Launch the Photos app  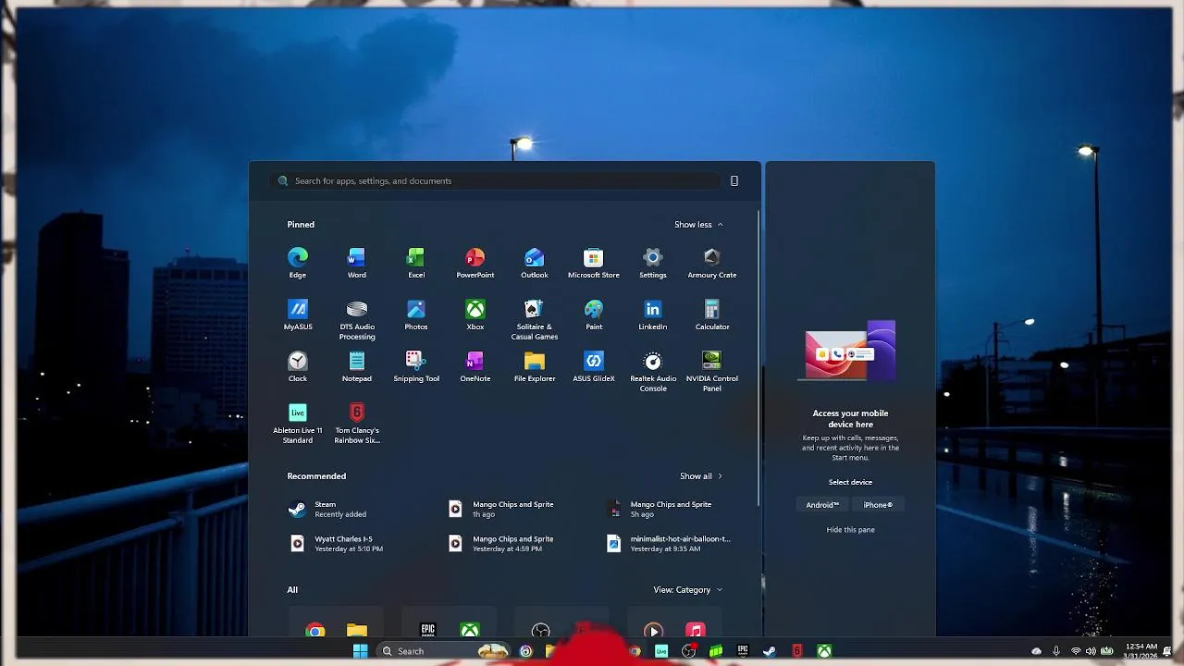click(416, 314)
